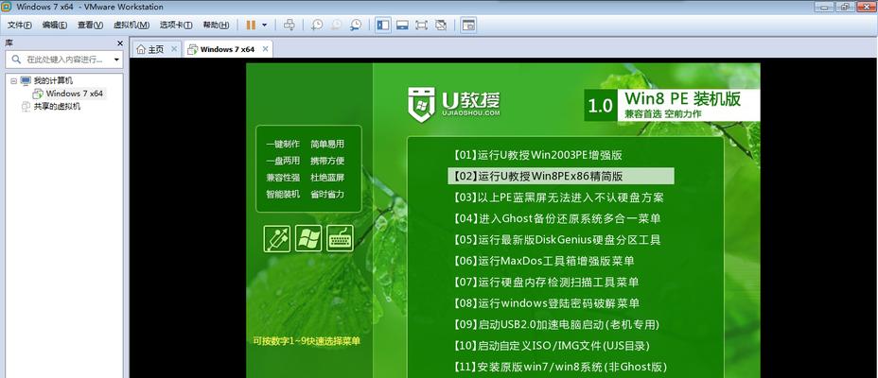
Task: Open the snapshot manager with wrench-clock icon
Action: point(356,26)
